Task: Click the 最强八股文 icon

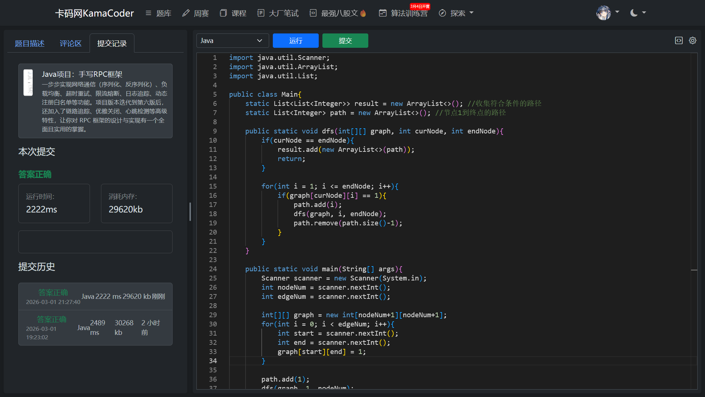Action: click(x=313, y=13)
